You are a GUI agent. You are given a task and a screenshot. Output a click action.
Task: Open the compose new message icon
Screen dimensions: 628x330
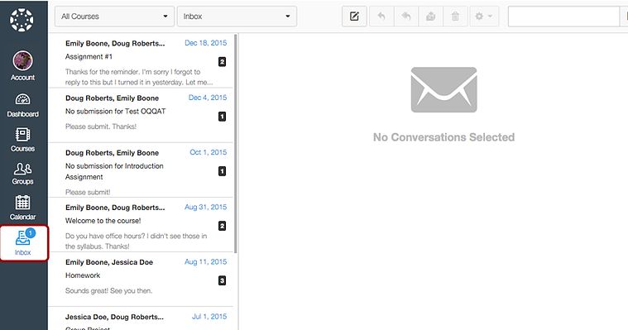354,17
